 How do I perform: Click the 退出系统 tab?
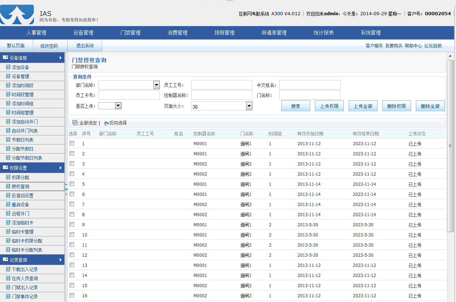pyautogui.click(x=85, y=46)
